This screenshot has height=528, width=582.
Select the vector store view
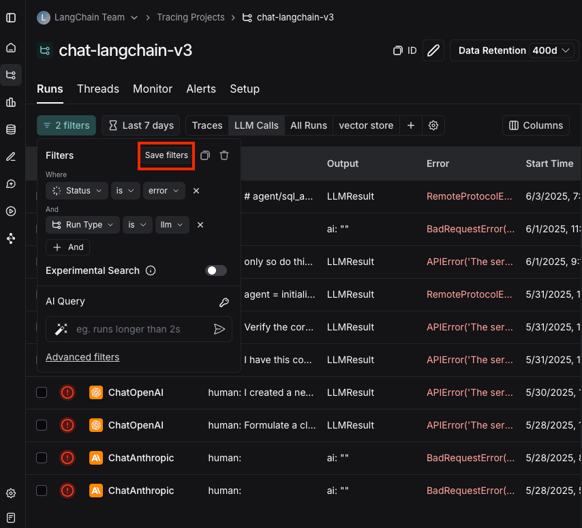pyautogui.click(x=366, y=125)
